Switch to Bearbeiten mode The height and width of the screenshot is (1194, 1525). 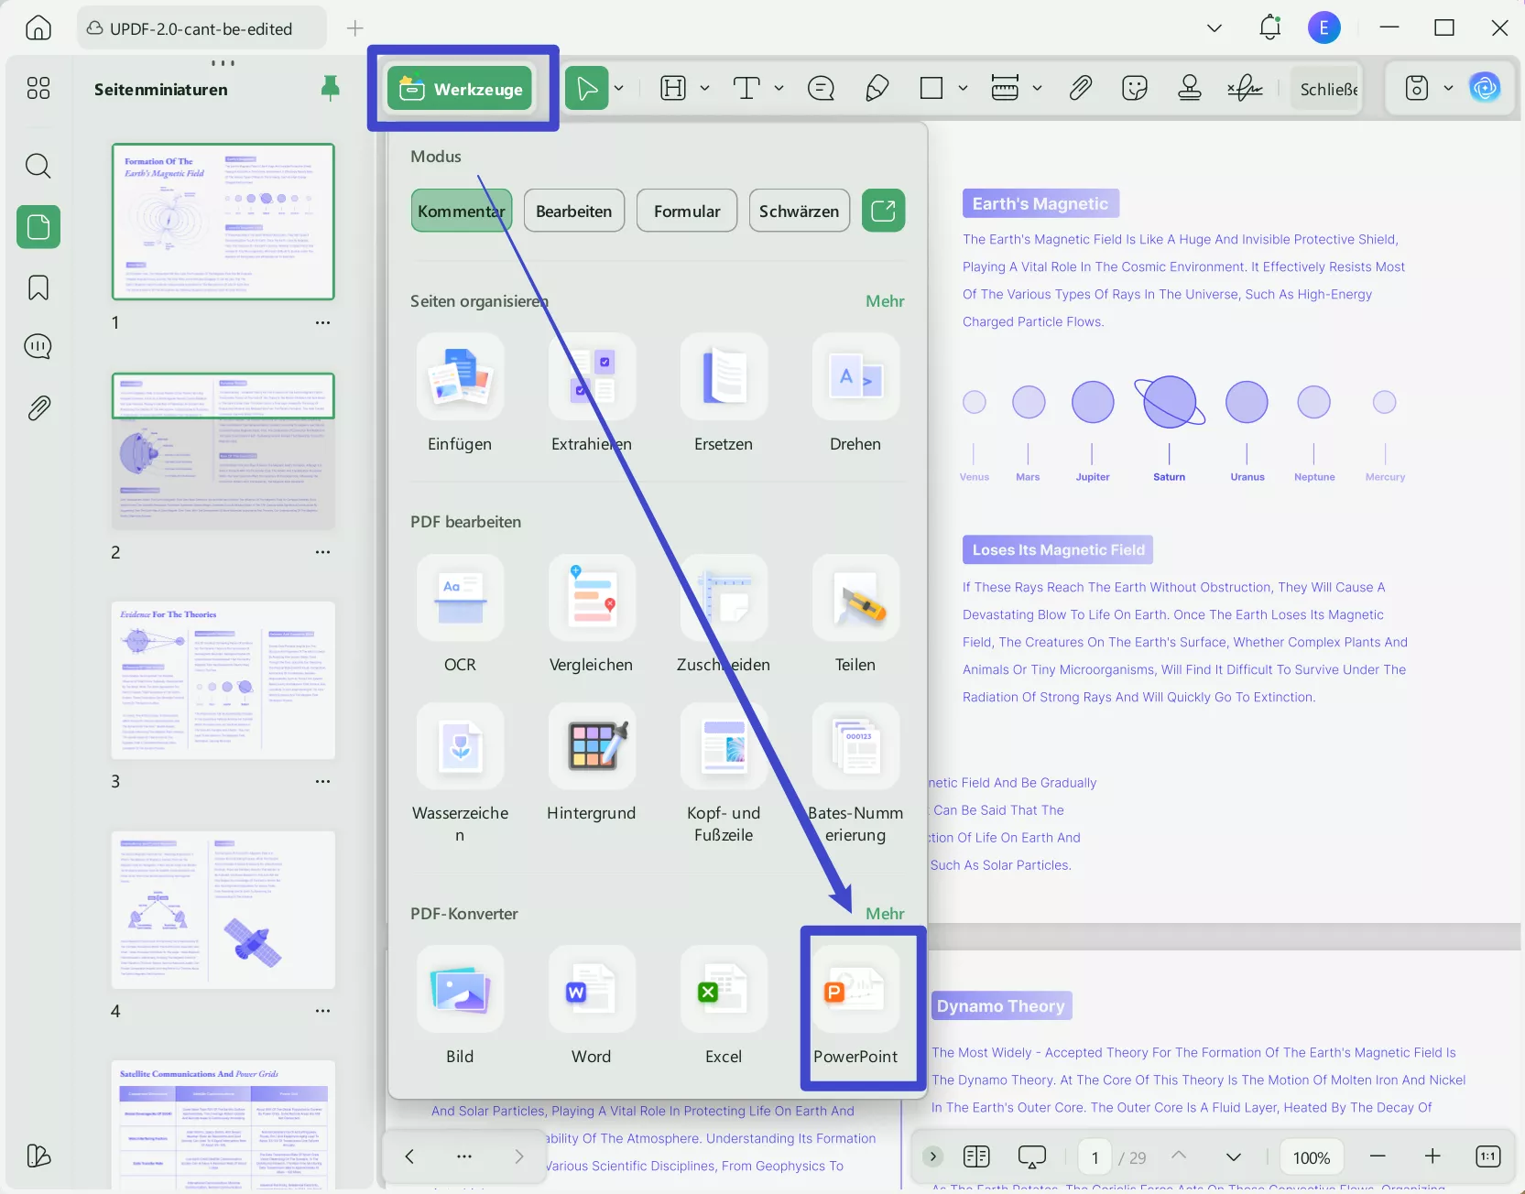574,211
